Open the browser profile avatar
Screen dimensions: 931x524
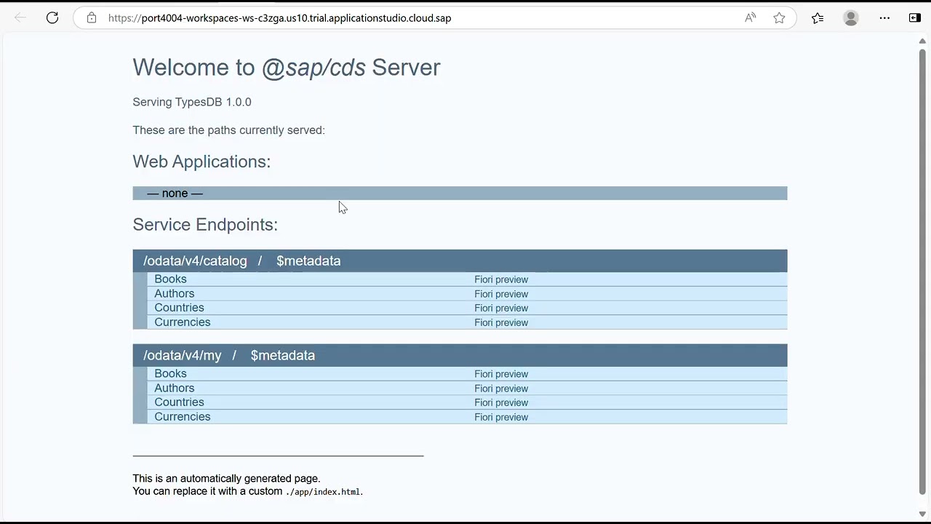851,17
